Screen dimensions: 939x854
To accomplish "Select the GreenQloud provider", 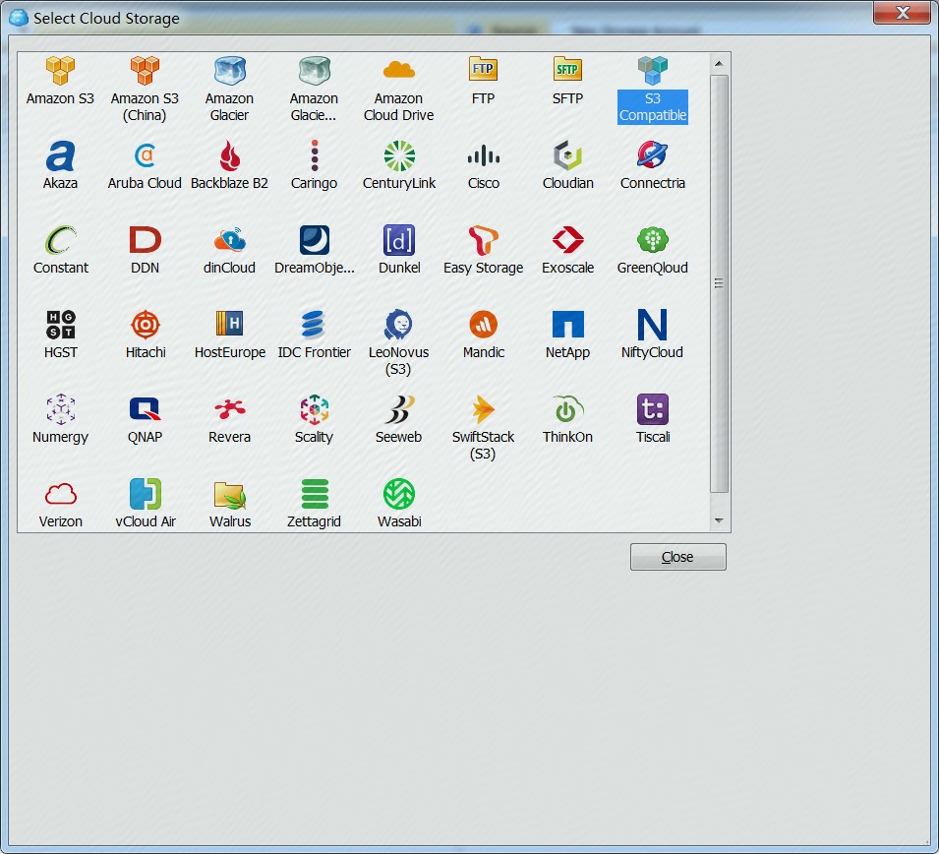I will tap(653, 240).
